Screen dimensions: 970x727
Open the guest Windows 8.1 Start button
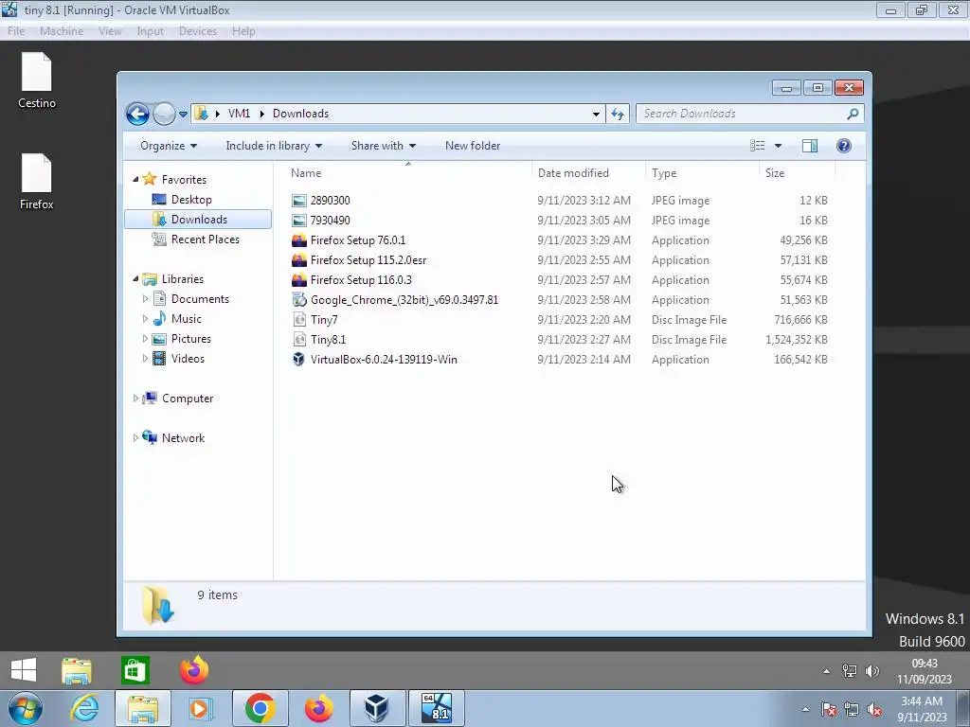point(24,670)
